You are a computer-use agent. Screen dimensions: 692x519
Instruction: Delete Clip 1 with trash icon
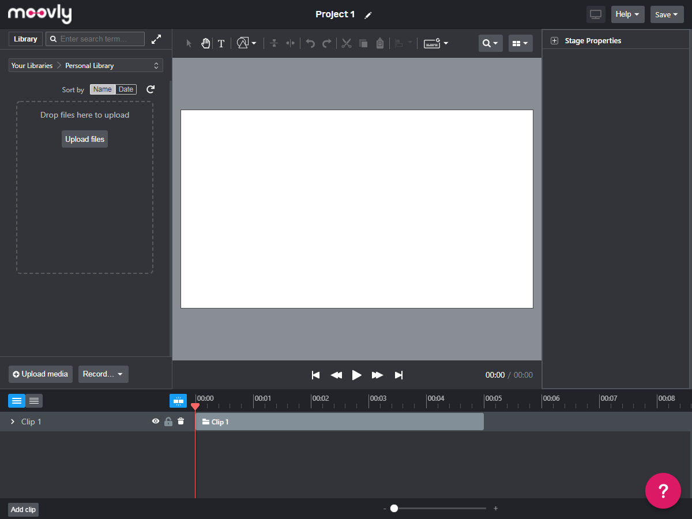181,422
